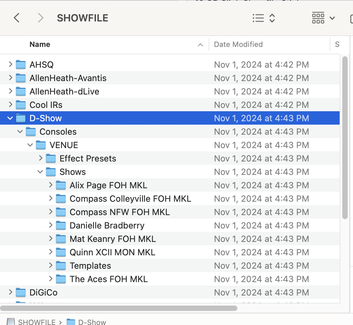The height and width of the screenshot is (325, 353).
Task: Expand the Compass NFW FOH MKL folder
Action: pyautogui.click(x=51, y=212)
